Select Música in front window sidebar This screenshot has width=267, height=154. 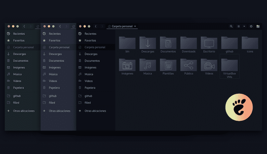click(96, 74)
